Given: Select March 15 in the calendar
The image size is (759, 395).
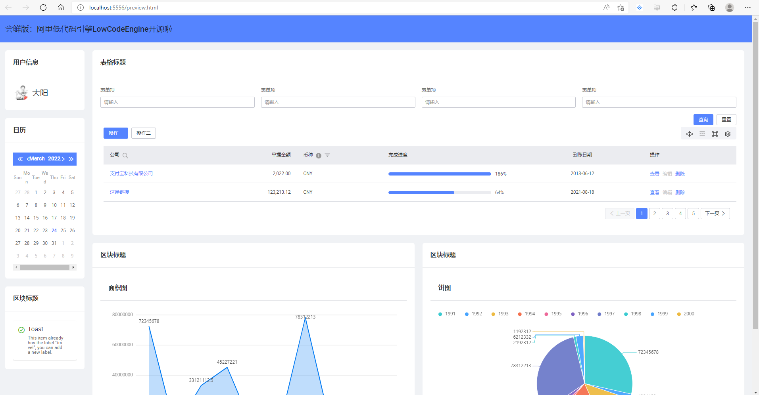Looking at the screenshot, I should click(36, 218).
